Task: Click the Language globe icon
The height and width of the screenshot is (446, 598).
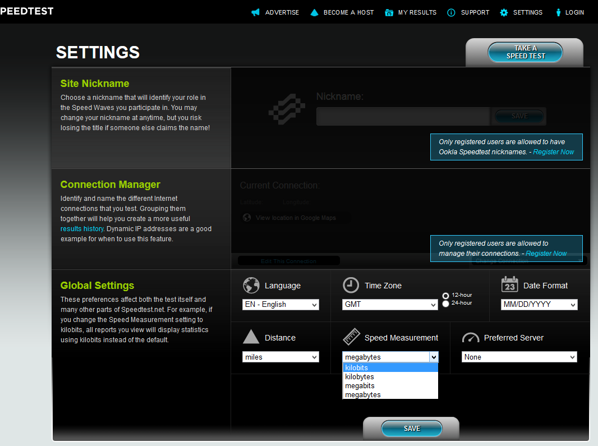Action: (x=251, y=286)
